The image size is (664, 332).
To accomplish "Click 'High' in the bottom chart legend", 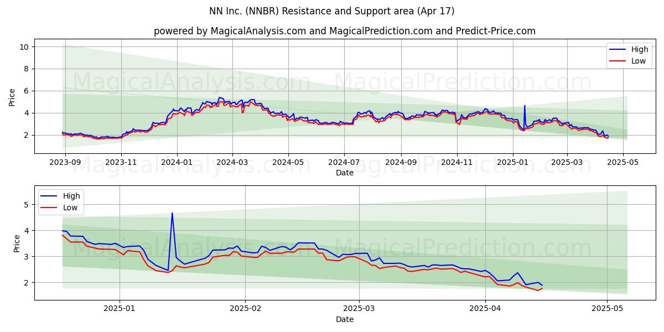I will click(x=71, y=196).
